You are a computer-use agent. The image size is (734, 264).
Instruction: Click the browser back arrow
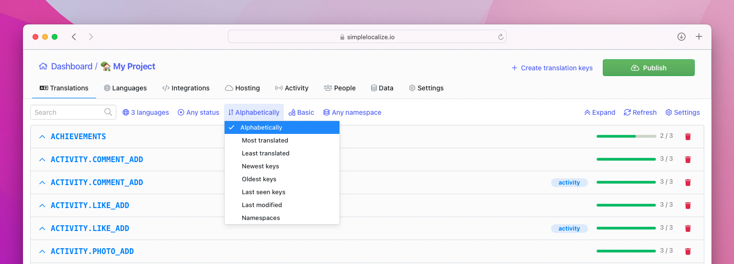click(x=74, y=37)
